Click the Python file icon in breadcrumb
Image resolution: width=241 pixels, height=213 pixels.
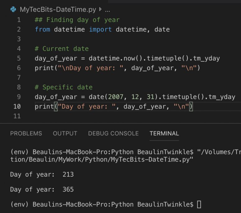pyautogui.click(x=13, y=9)
